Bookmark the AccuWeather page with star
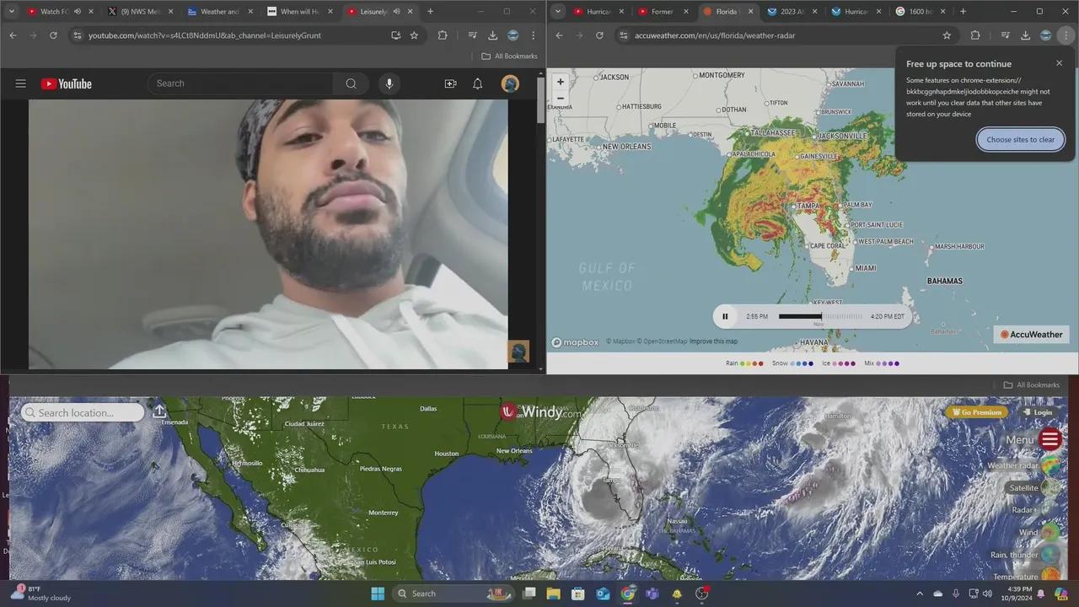1079x607 pixels. (947, 35)
